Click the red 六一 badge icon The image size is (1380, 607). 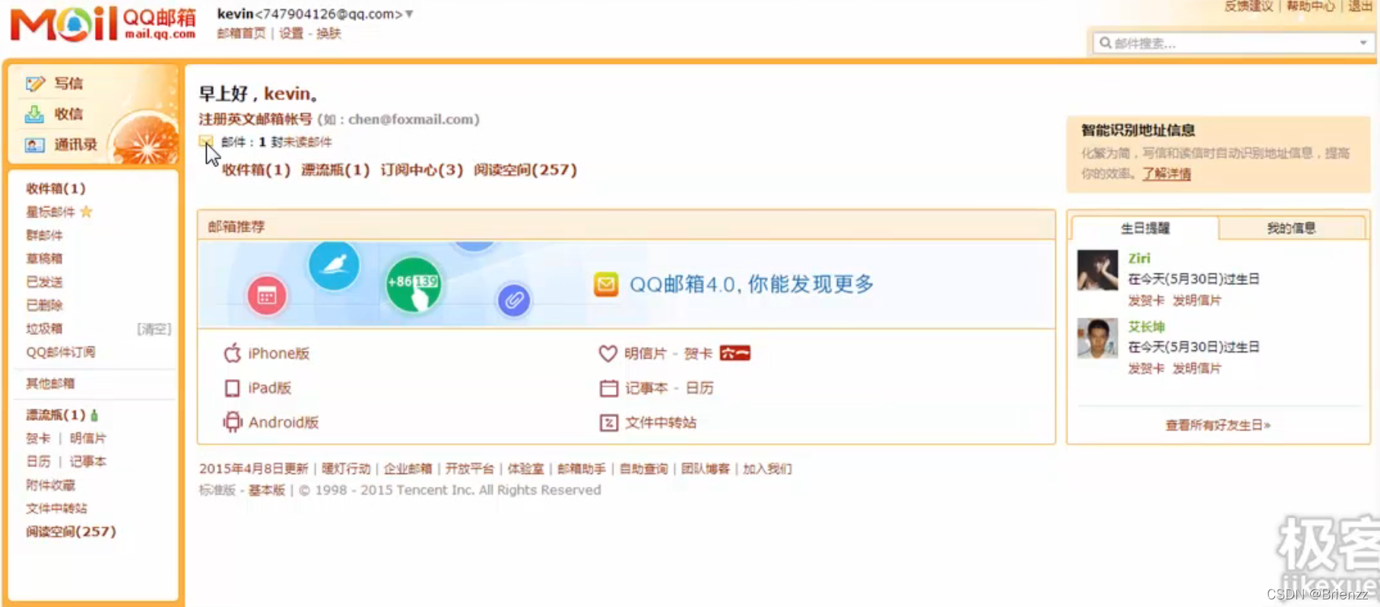pyautogui.click(x=734, y=353)
